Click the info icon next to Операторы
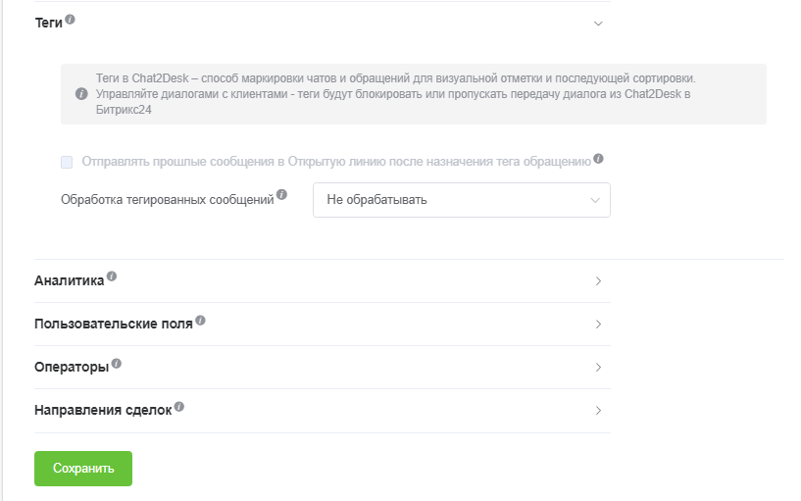The height and width of the screenshot is (501, 801). click(x=117, y=363)
